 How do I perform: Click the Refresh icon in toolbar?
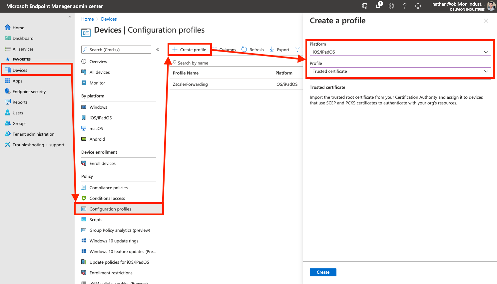coord(244,50)
